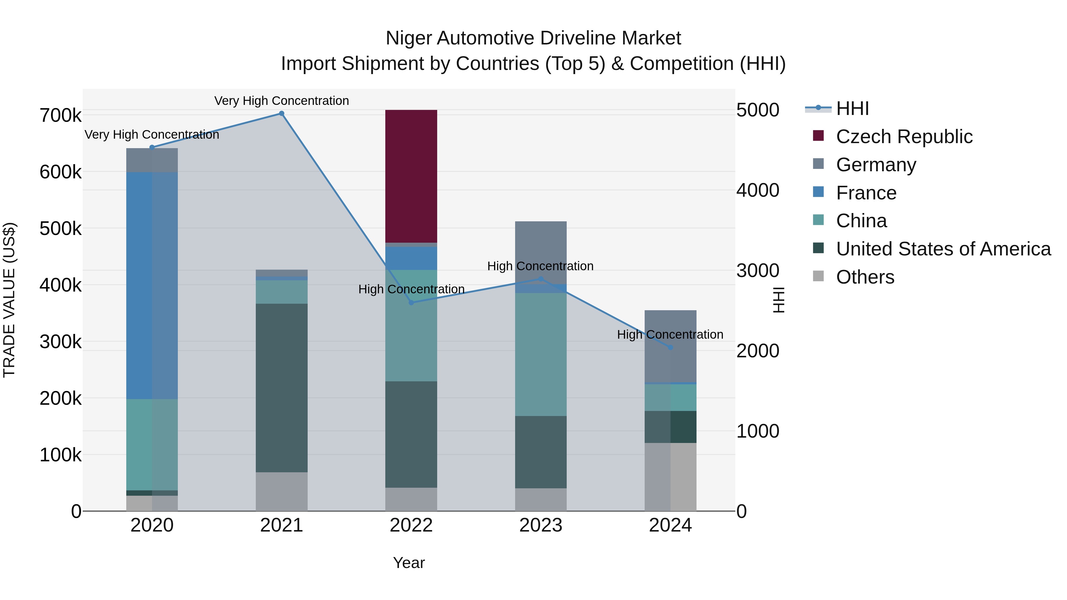1067x600 pixels.
Task: Select the 2024 HHI data point
Action: [x=671, y=348]
